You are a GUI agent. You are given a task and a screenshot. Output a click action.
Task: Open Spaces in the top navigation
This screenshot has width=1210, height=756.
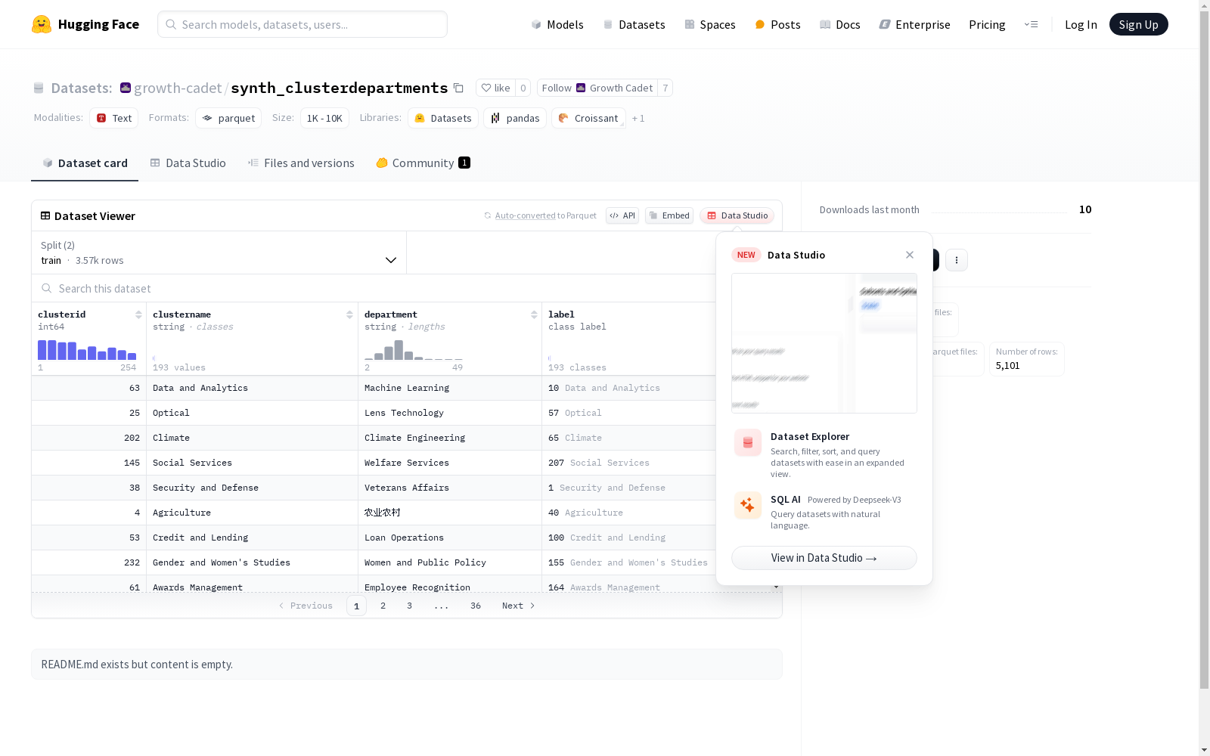point(709,24)
